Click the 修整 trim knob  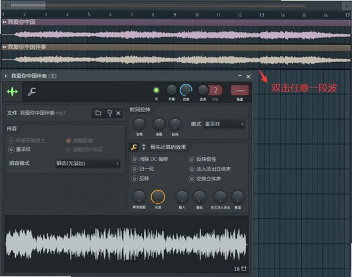238,197
